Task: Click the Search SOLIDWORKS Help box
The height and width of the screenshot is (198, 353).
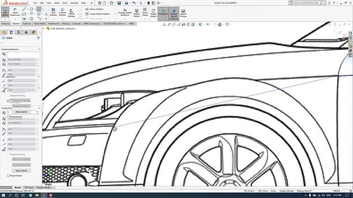Action: pos(307,3)
